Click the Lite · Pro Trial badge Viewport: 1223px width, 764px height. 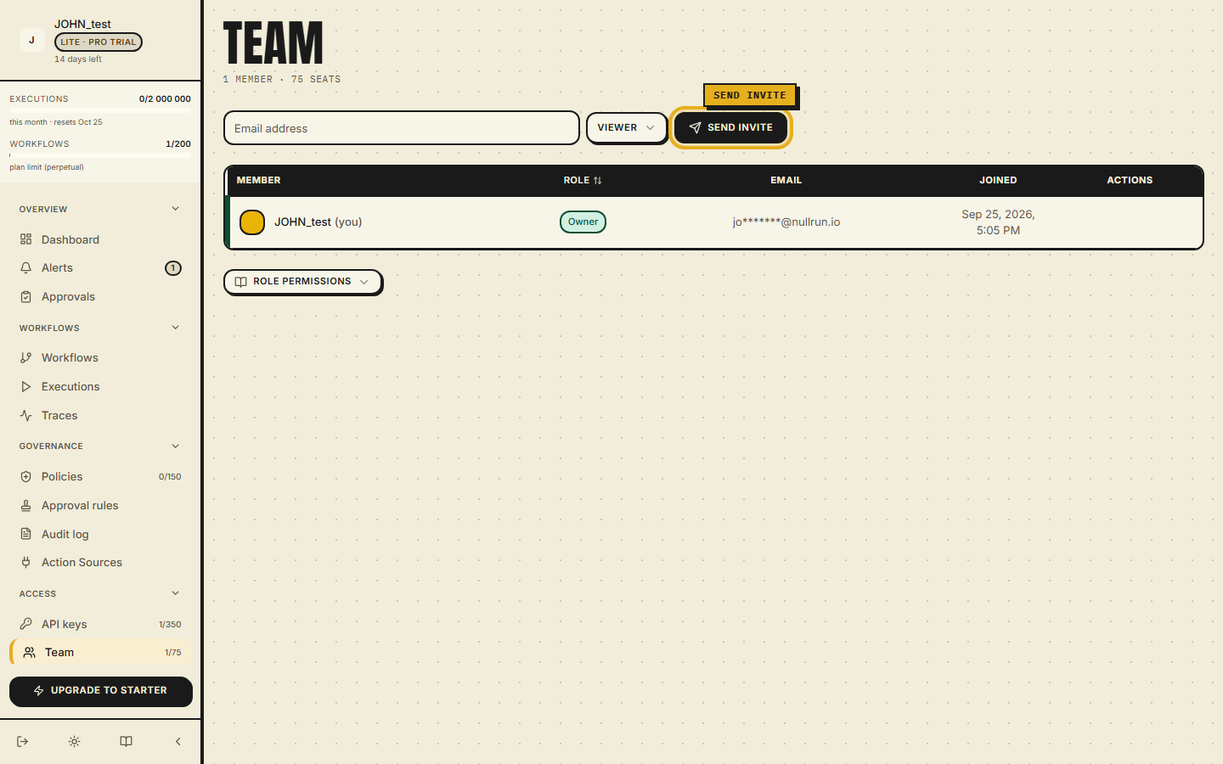(99, 42)
